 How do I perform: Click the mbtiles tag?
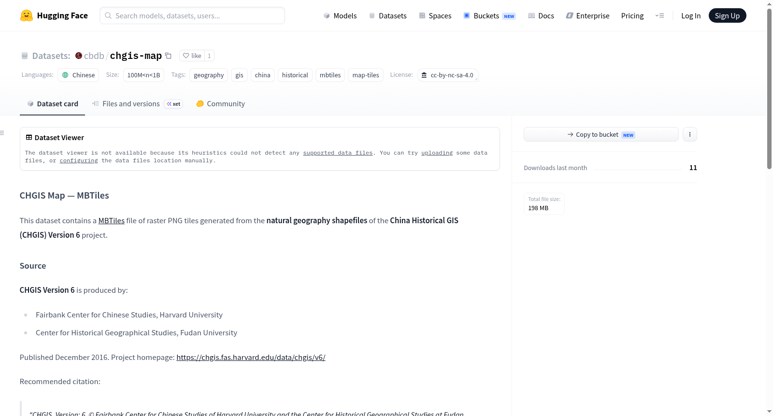click(330, 75)
